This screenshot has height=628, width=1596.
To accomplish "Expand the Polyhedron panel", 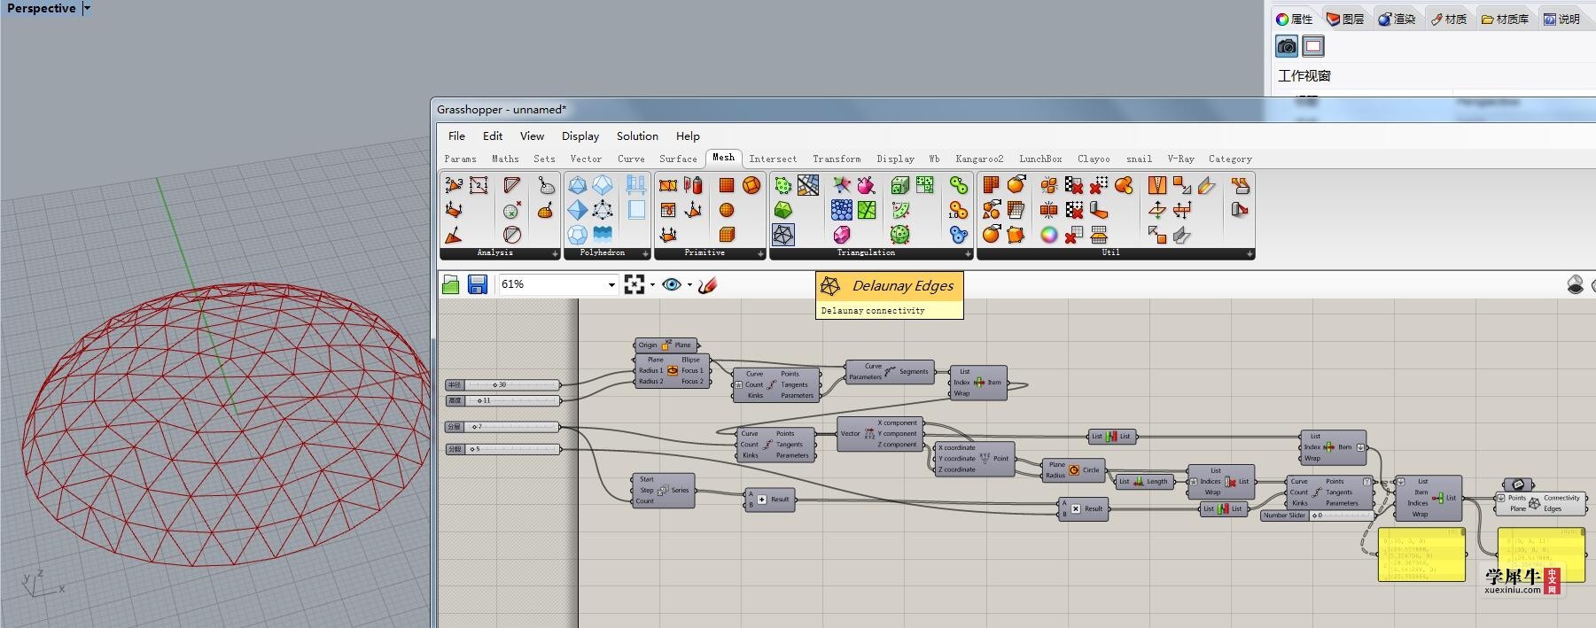I will click(645, 253).
